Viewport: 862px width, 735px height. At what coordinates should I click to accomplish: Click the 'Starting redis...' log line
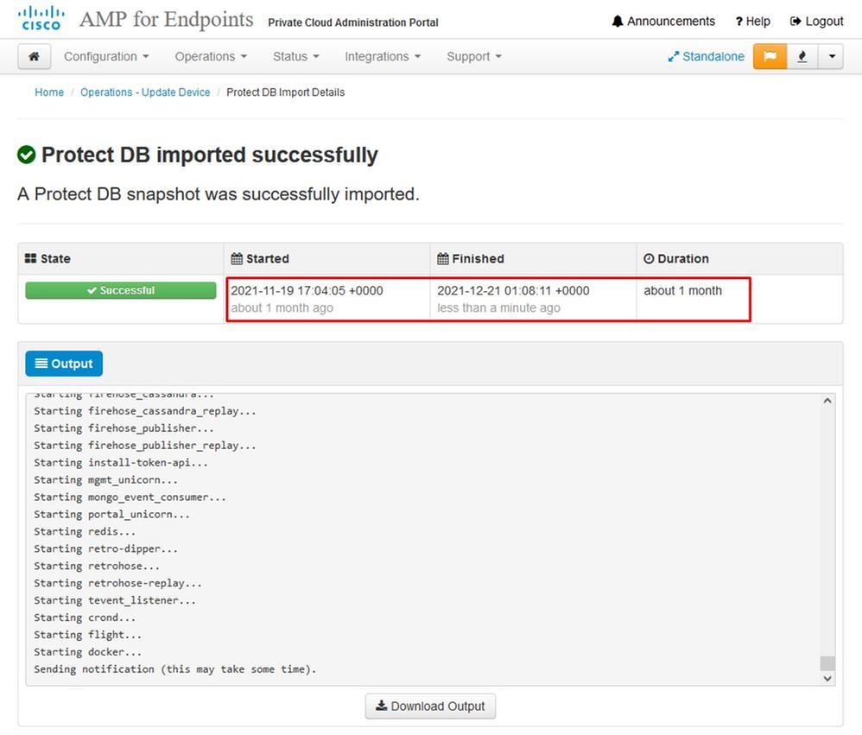(85, 531)
